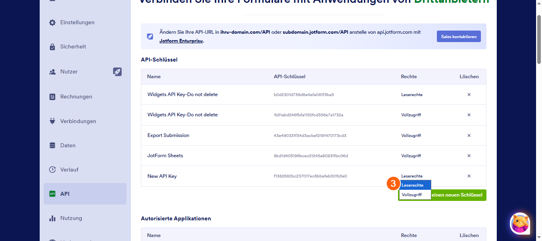Go to Daten in sidebar
This screenshot has height=241, width=542.
click(x=85, y=145)
